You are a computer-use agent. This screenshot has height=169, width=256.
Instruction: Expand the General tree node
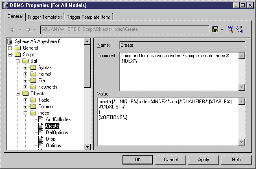(x=10, y=48)
